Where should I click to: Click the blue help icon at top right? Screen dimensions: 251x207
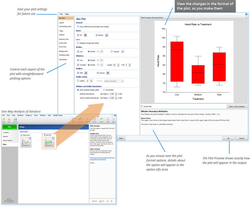point(246,14)
